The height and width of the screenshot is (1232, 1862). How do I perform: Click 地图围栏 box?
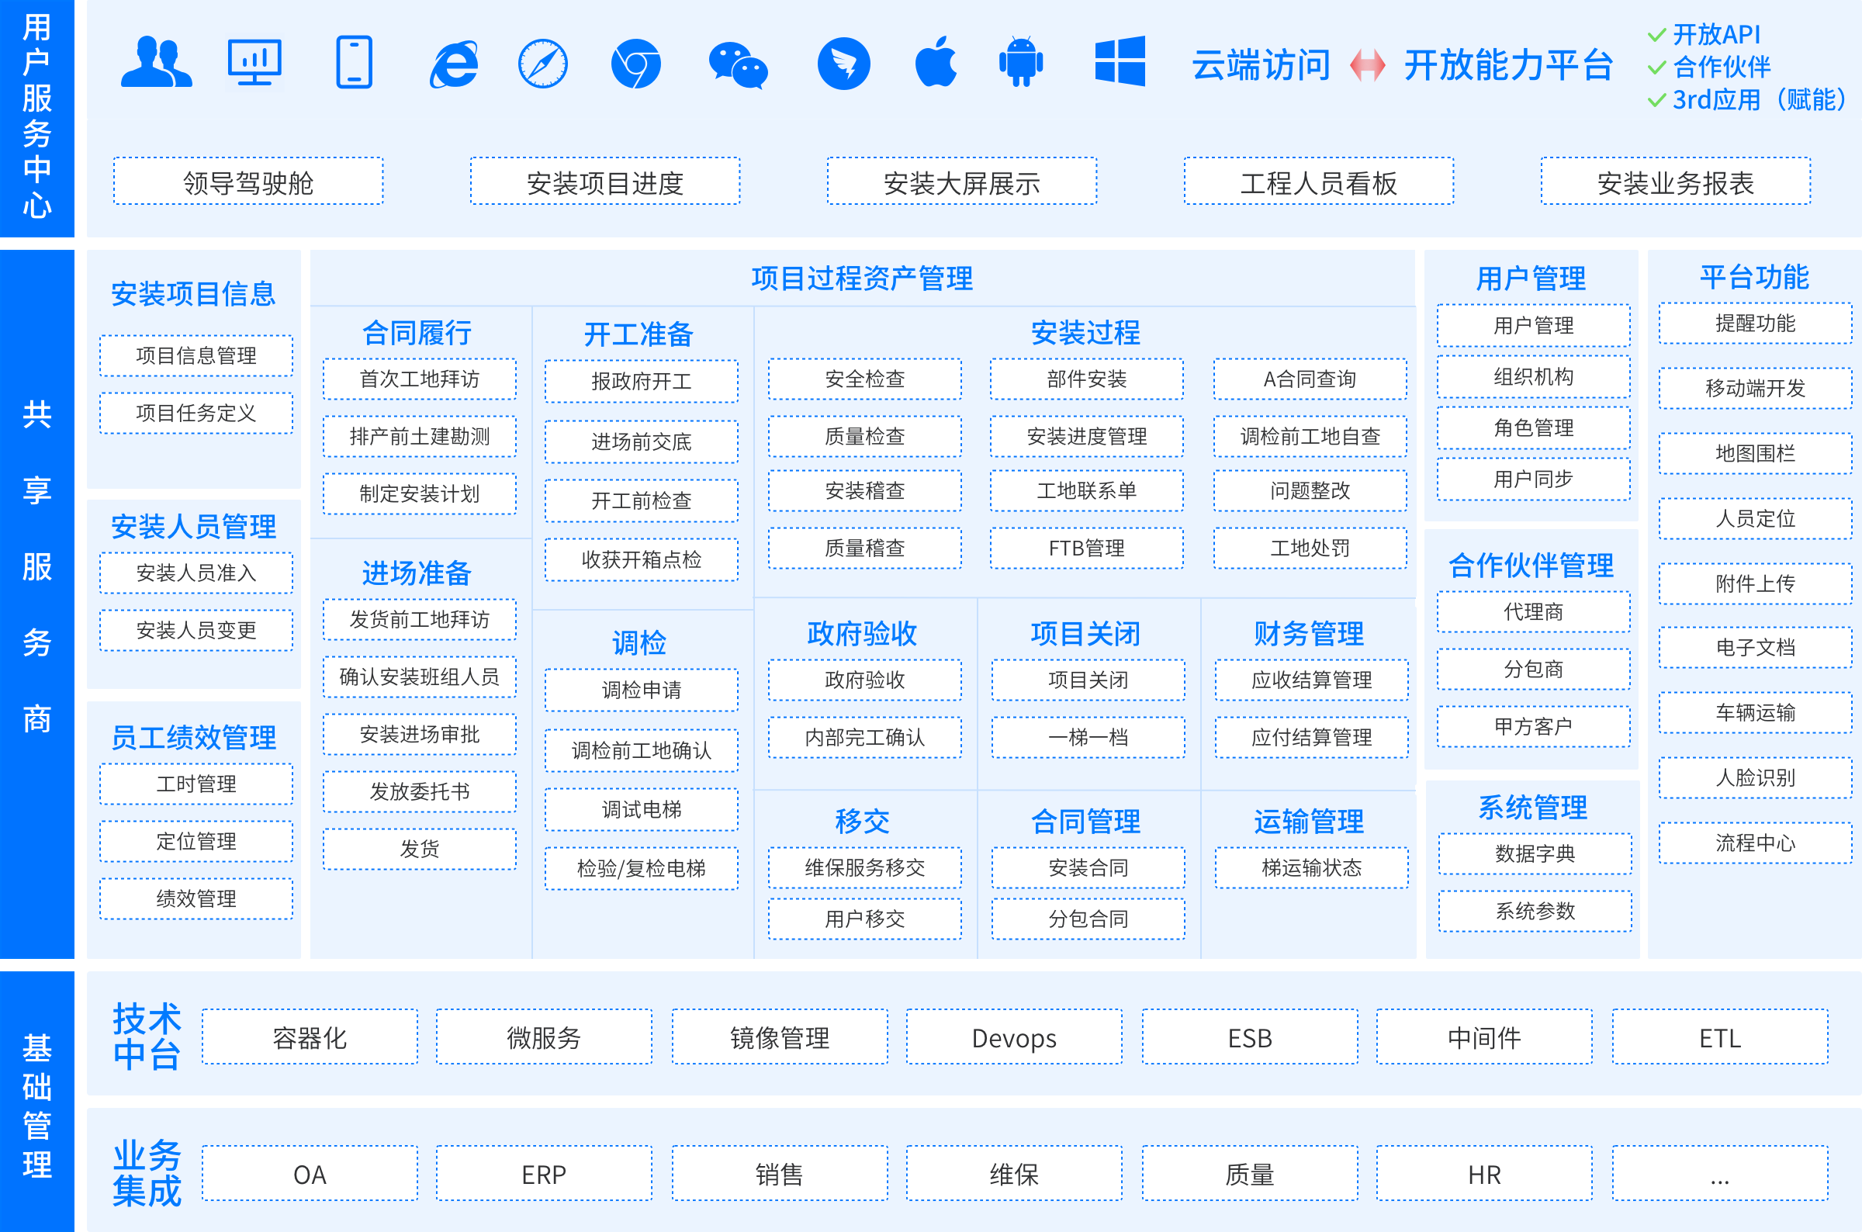1755,454
